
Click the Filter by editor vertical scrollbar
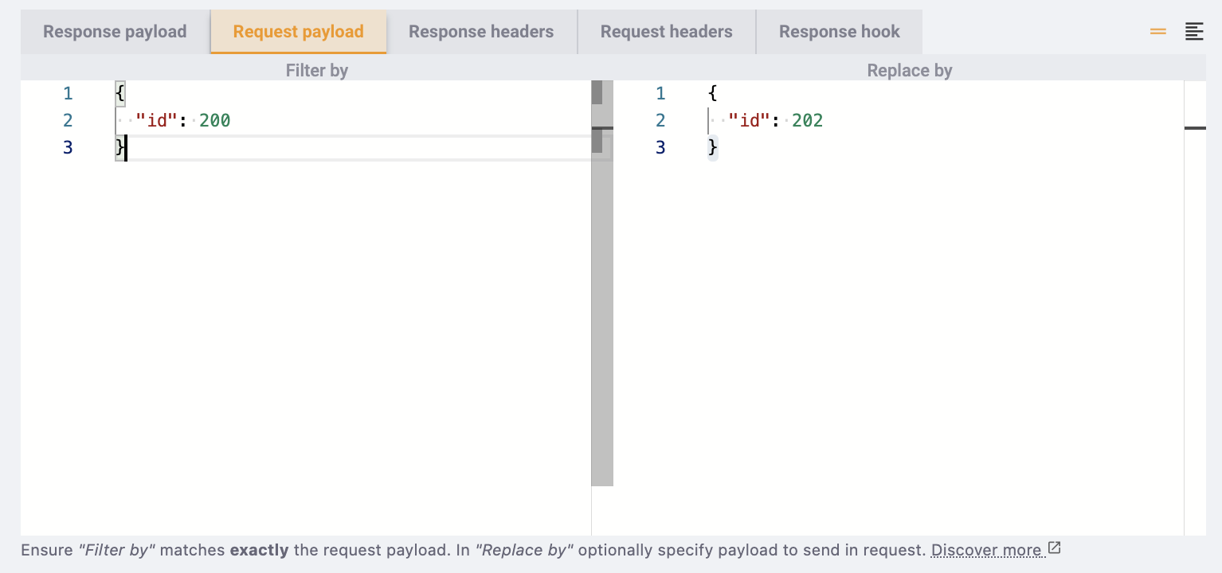point(602,318)
